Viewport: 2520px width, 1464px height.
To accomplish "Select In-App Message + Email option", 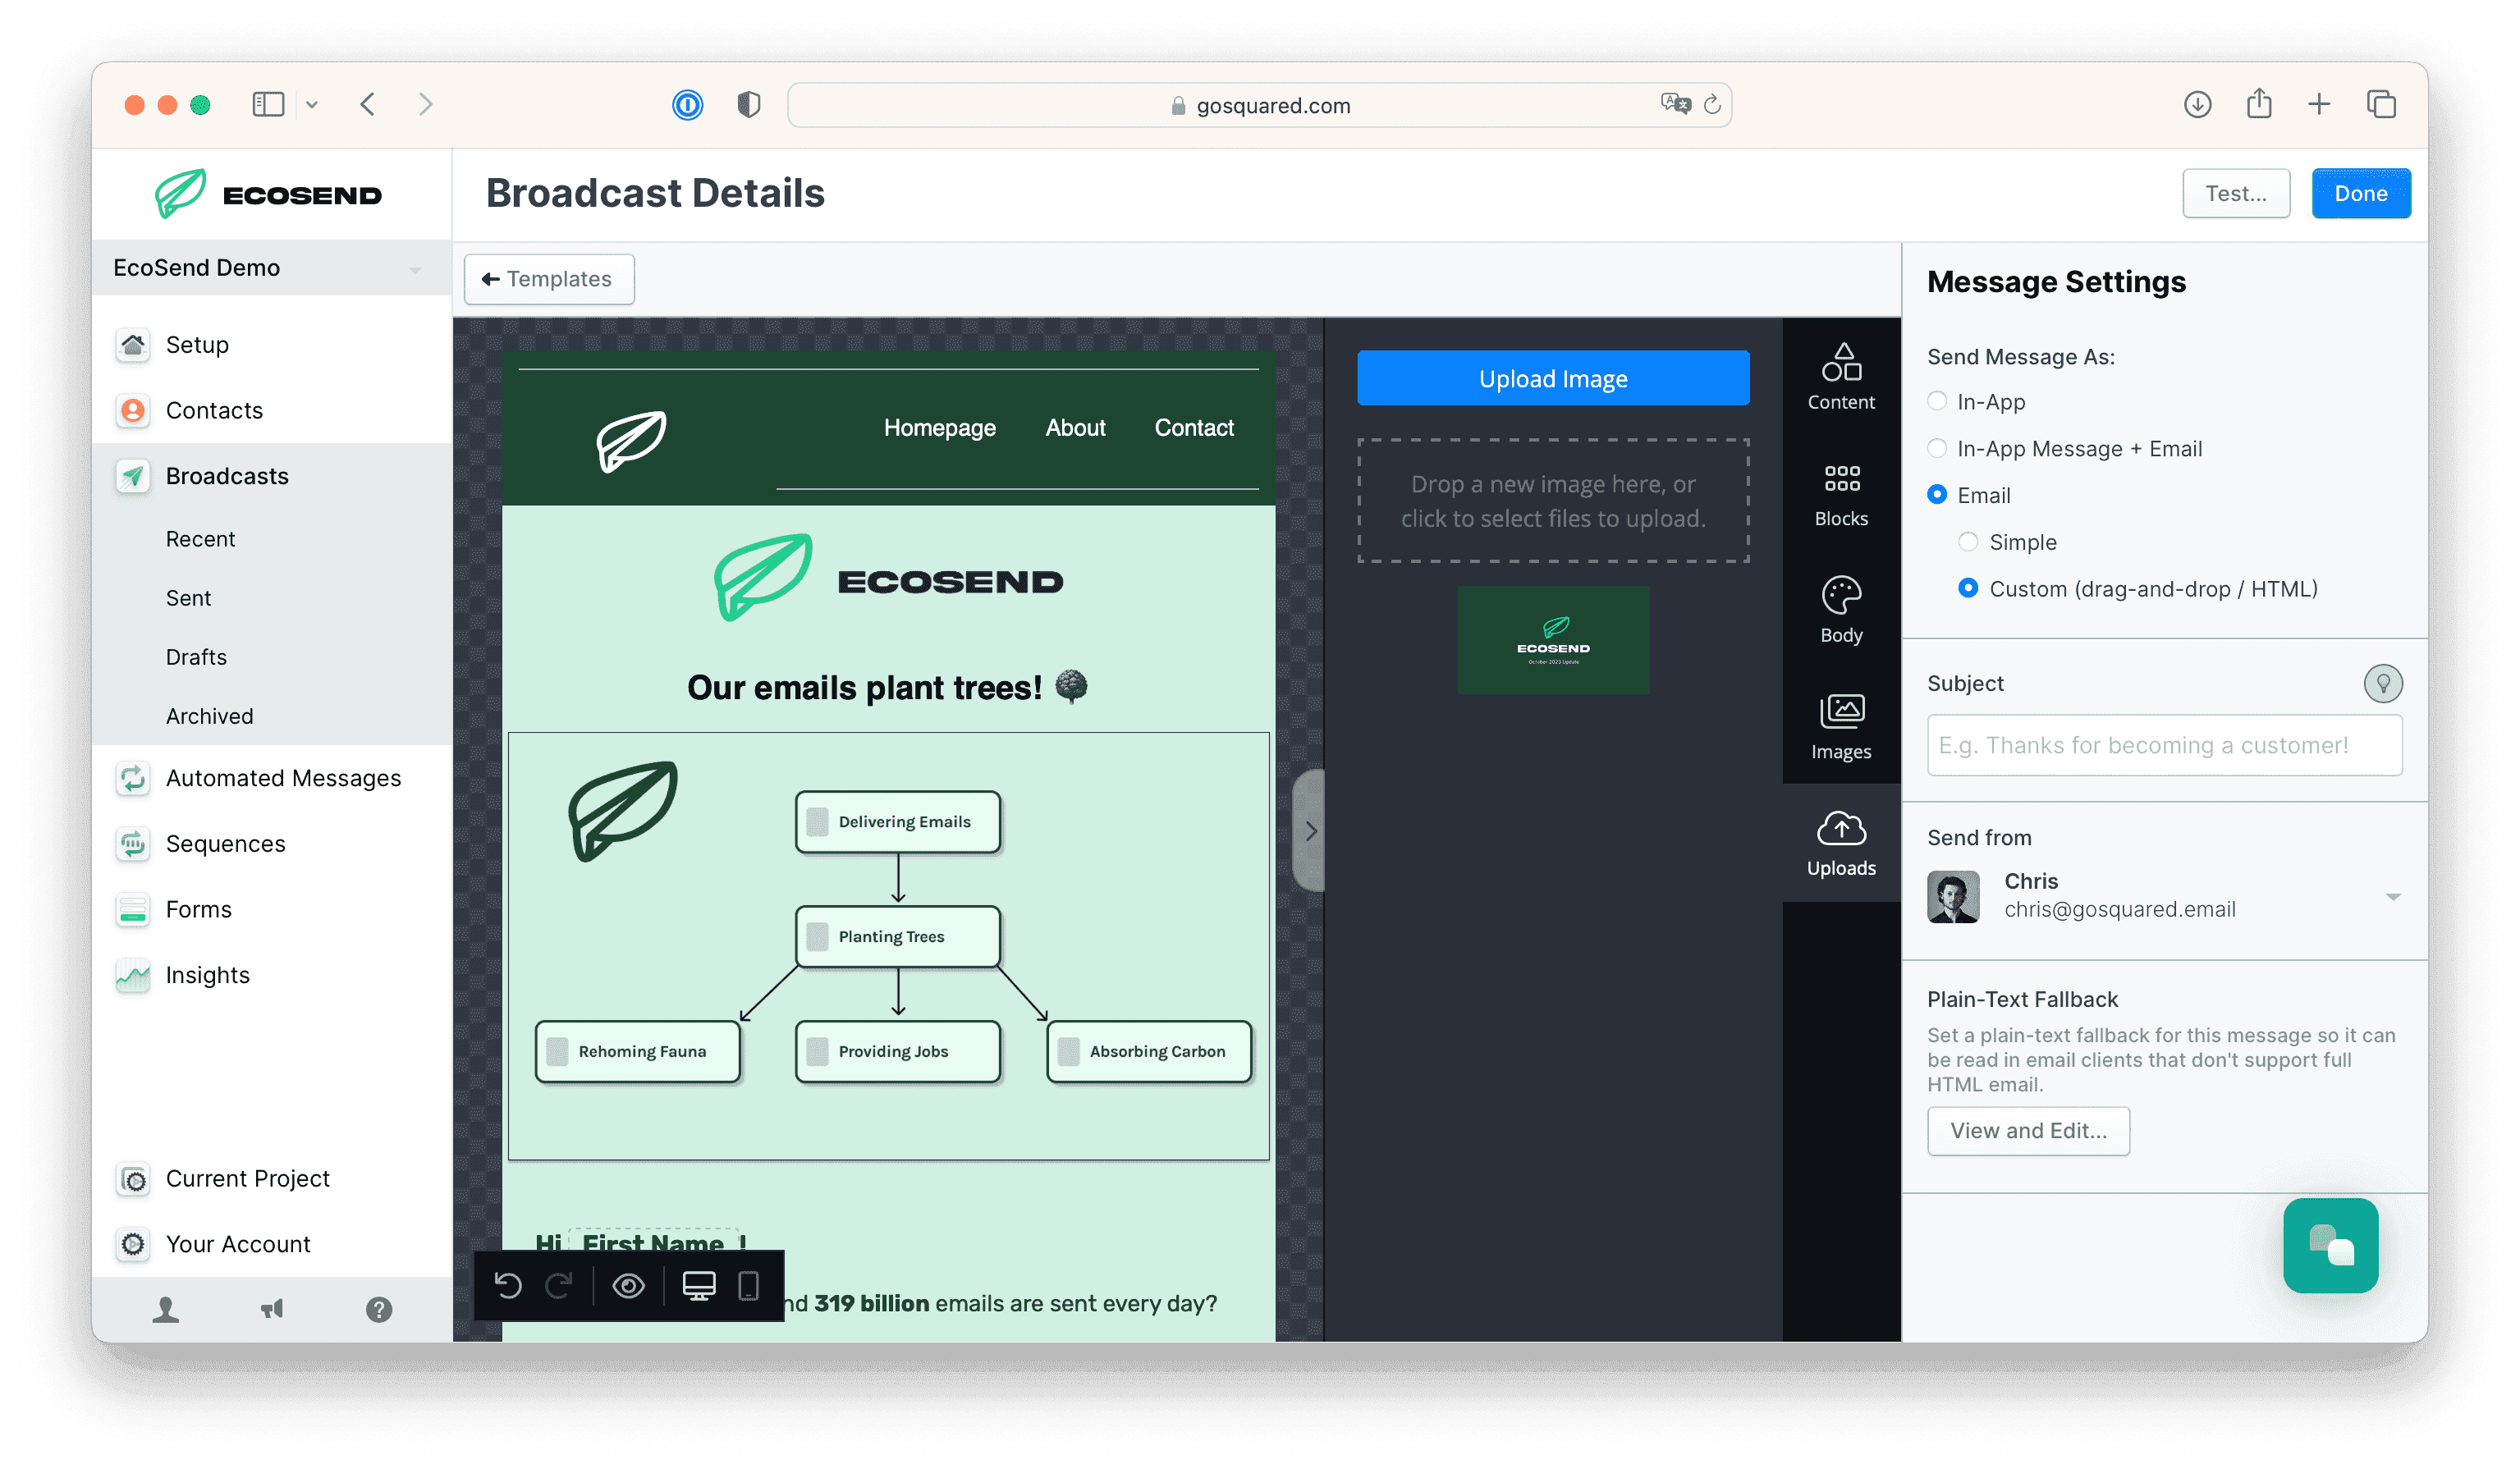I will (x=1937, y=448).
